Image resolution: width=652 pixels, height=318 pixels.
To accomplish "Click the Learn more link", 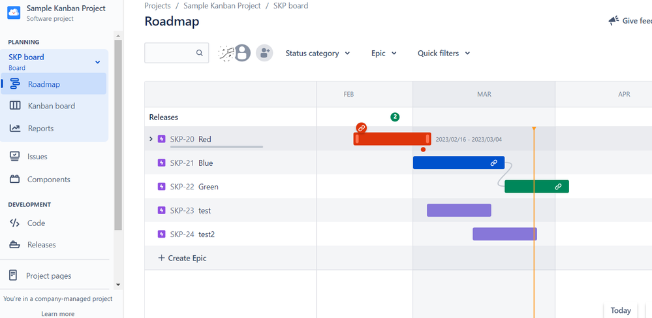I will [58, 314].
